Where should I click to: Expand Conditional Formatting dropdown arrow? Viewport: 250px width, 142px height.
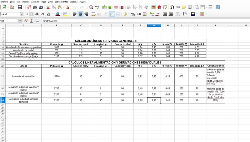[206, 14]
